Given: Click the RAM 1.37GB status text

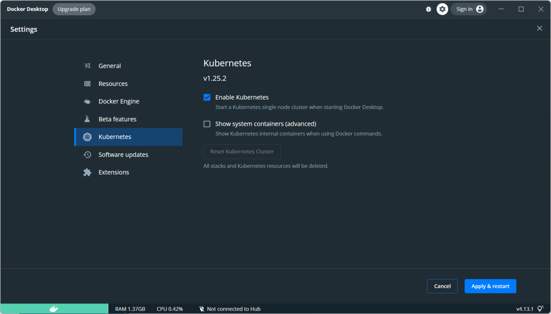Looking at the screenshot, I should pyautogui.click(x=130, y=309).
